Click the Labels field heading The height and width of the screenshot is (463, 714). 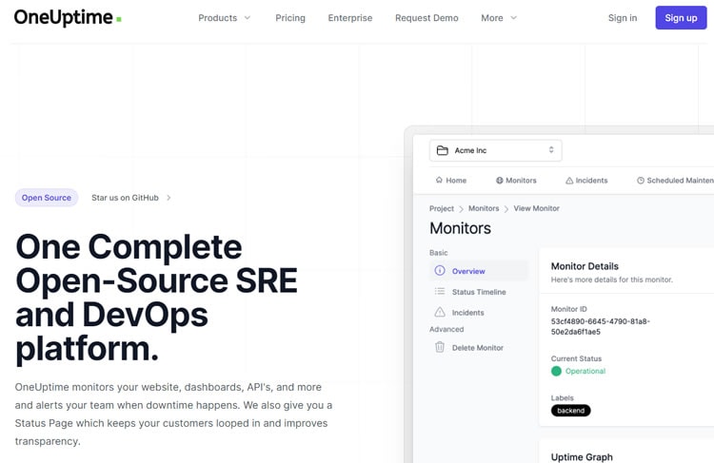click(562, 398)
